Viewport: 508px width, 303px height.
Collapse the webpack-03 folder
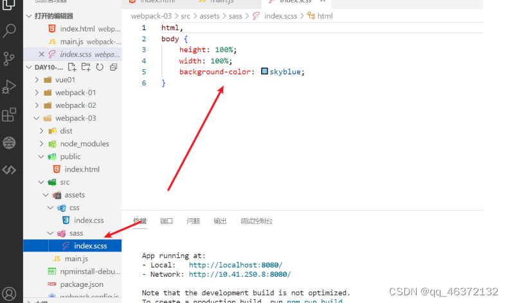[37, 118]
